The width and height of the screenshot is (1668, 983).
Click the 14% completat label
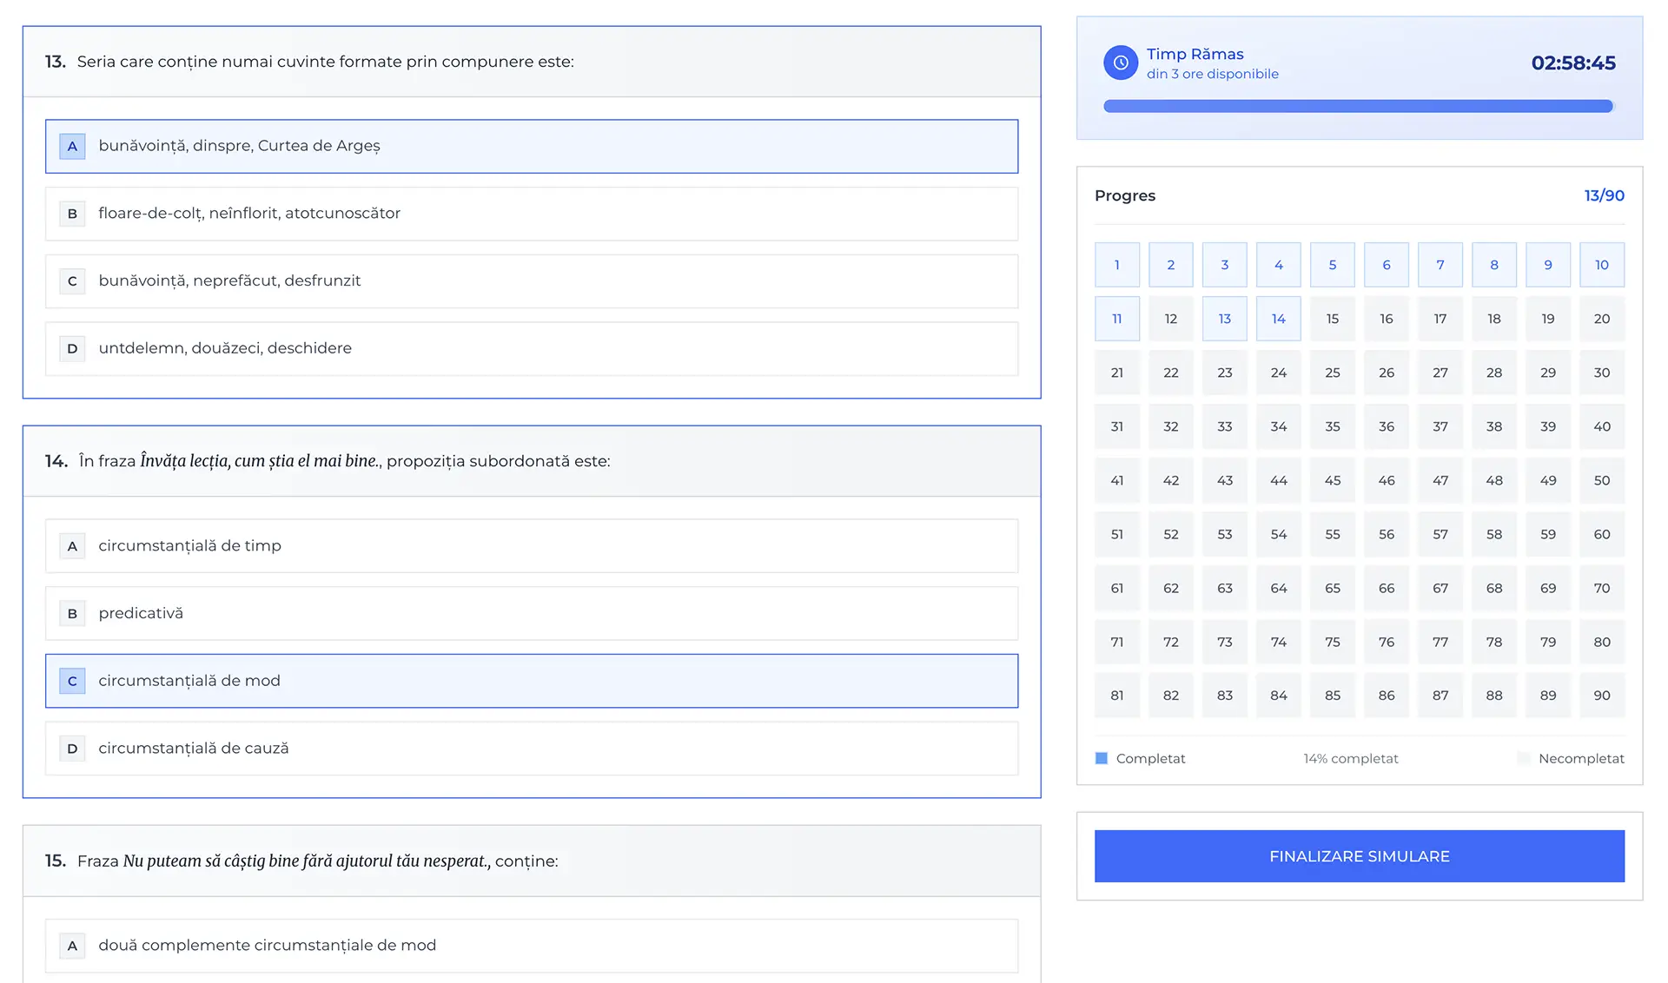coord(1351,758)
